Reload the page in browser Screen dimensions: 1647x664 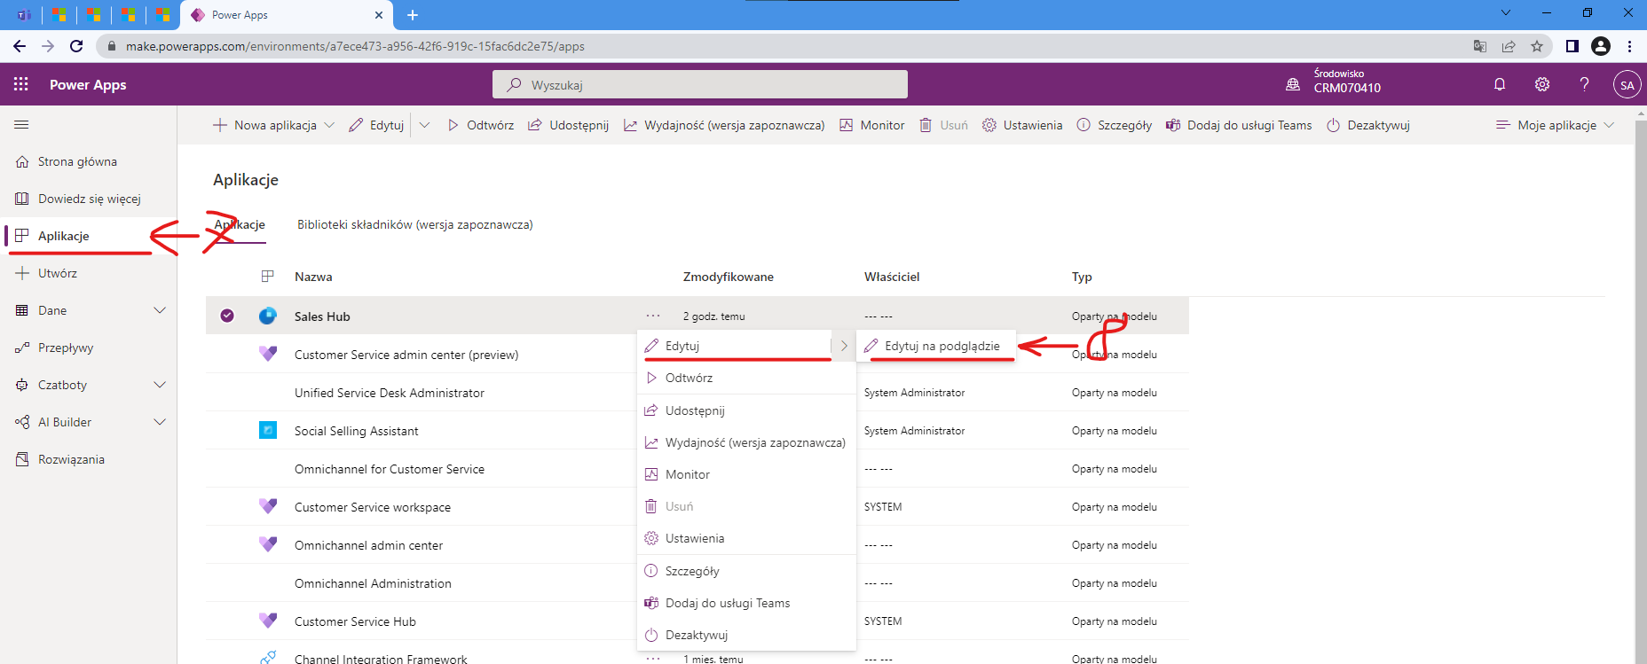pos(76,46)
